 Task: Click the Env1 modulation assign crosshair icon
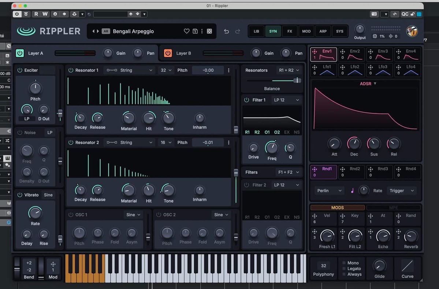click(315, 52)
